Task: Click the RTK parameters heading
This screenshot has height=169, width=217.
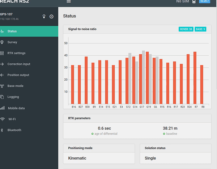Action: (x=79, y=118)
